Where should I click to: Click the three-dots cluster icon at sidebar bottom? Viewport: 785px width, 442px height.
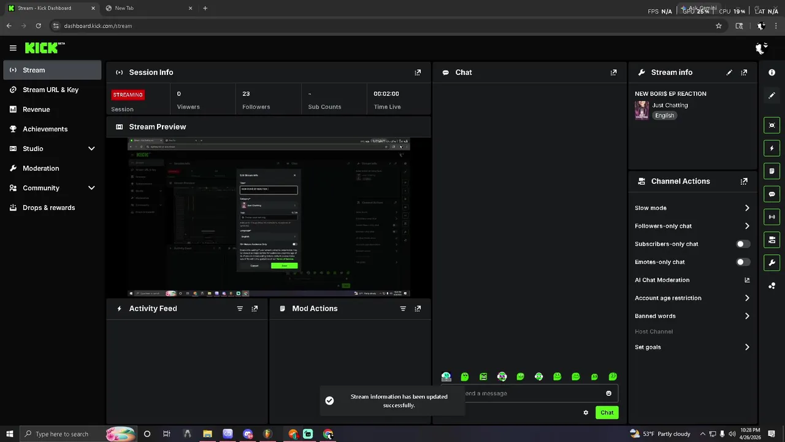(x=772, y=285)
